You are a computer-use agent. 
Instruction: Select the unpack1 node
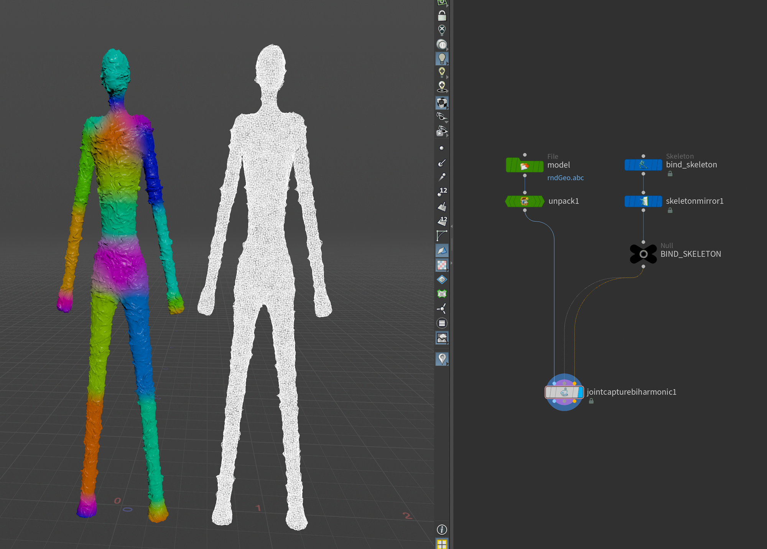(x=525, y=201)
